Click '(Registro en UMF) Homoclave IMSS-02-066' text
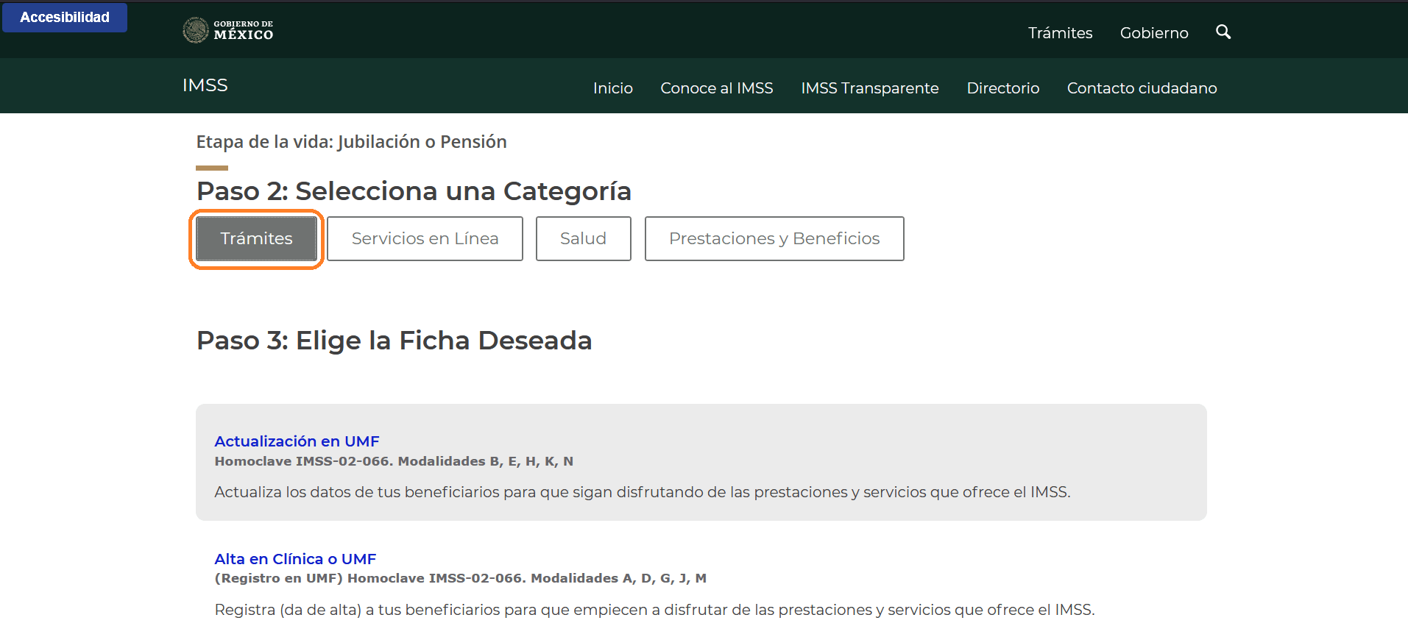Image resolution: width=1408 pixels, height=637 pixels. pyautogui.click(x=370, y=578)
